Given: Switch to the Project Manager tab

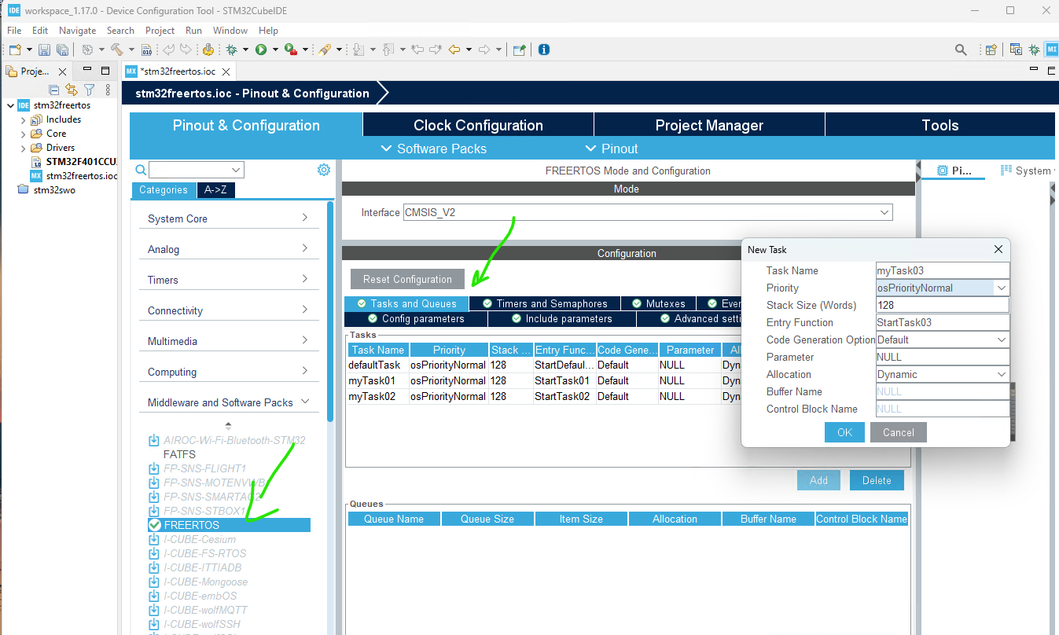Looking at the screenshot, I should [x=709, y=125].
